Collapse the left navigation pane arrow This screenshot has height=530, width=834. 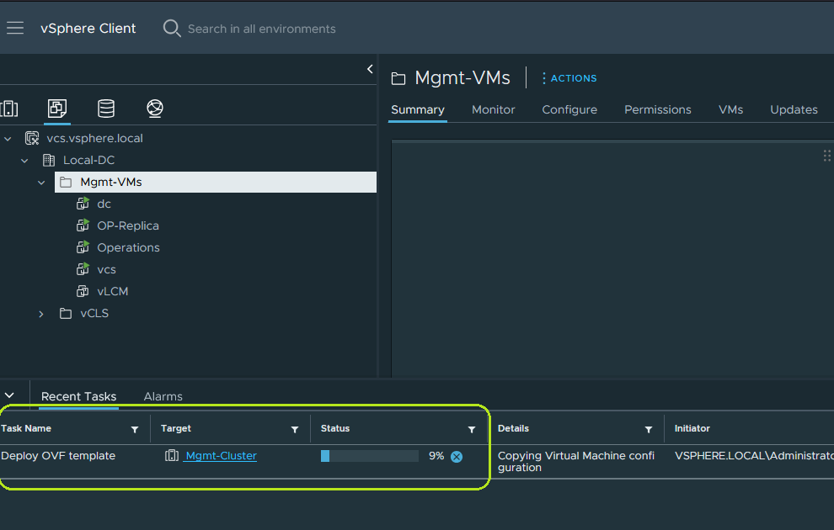[x=370, y=69]
